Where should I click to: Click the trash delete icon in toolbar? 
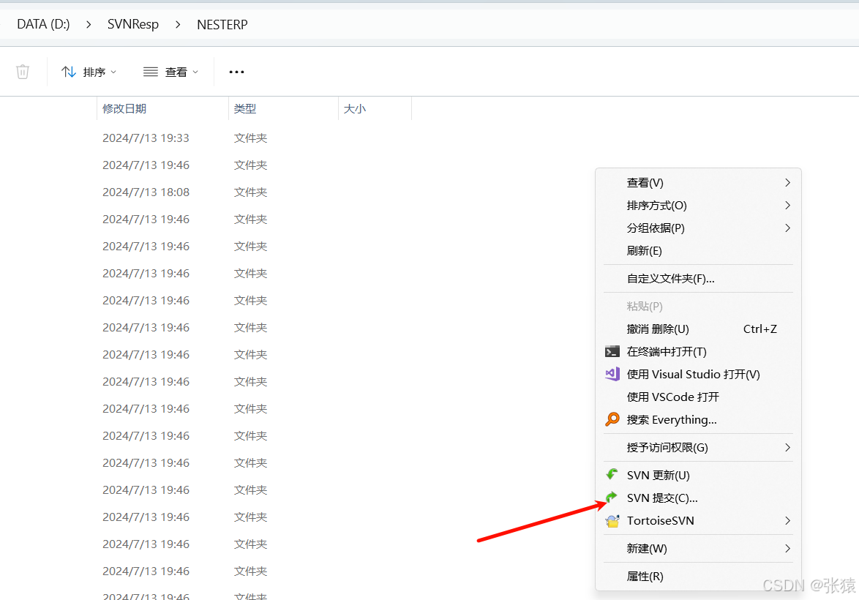(23, 72)
